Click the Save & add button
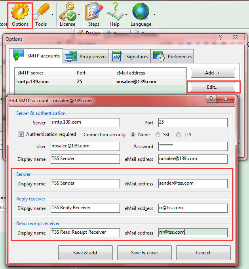This screenshot has width=249, height=269. pyautogui.click(x=86, y=253)
